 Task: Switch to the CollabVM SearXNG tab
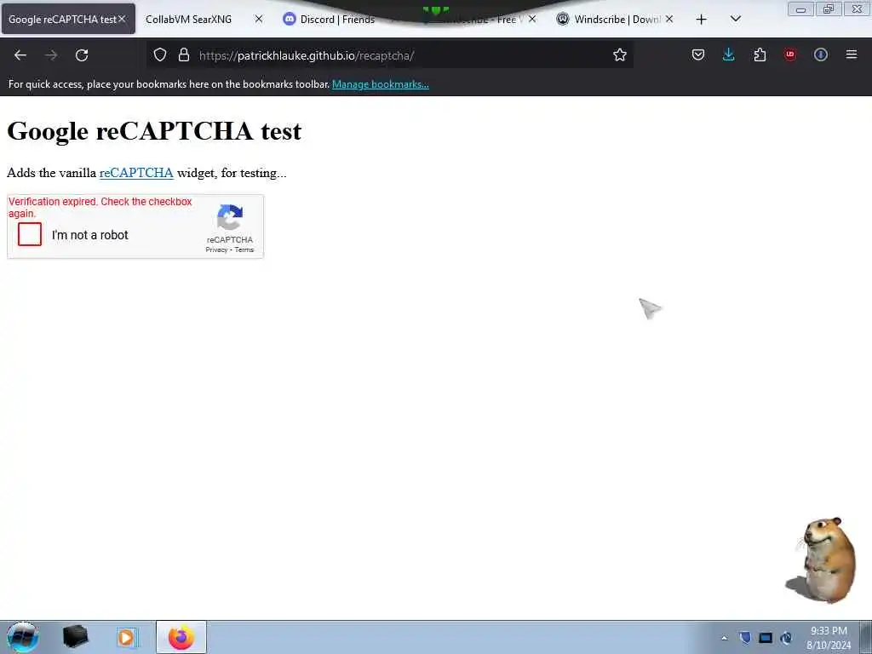pyautogui.click(x=188, y=20)
